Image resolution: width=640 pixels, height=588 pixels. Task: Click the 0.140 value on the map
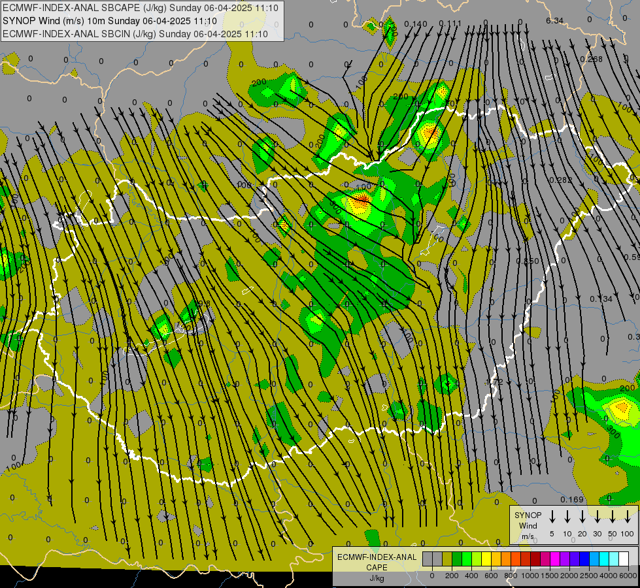point(416,24)
